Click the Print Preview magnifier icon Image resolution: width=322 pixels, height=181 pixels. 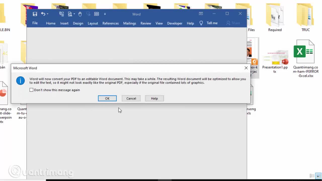pos(70,14)
